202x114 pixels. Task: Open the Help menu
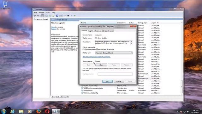pyautogui.click(x=54, y=13)
